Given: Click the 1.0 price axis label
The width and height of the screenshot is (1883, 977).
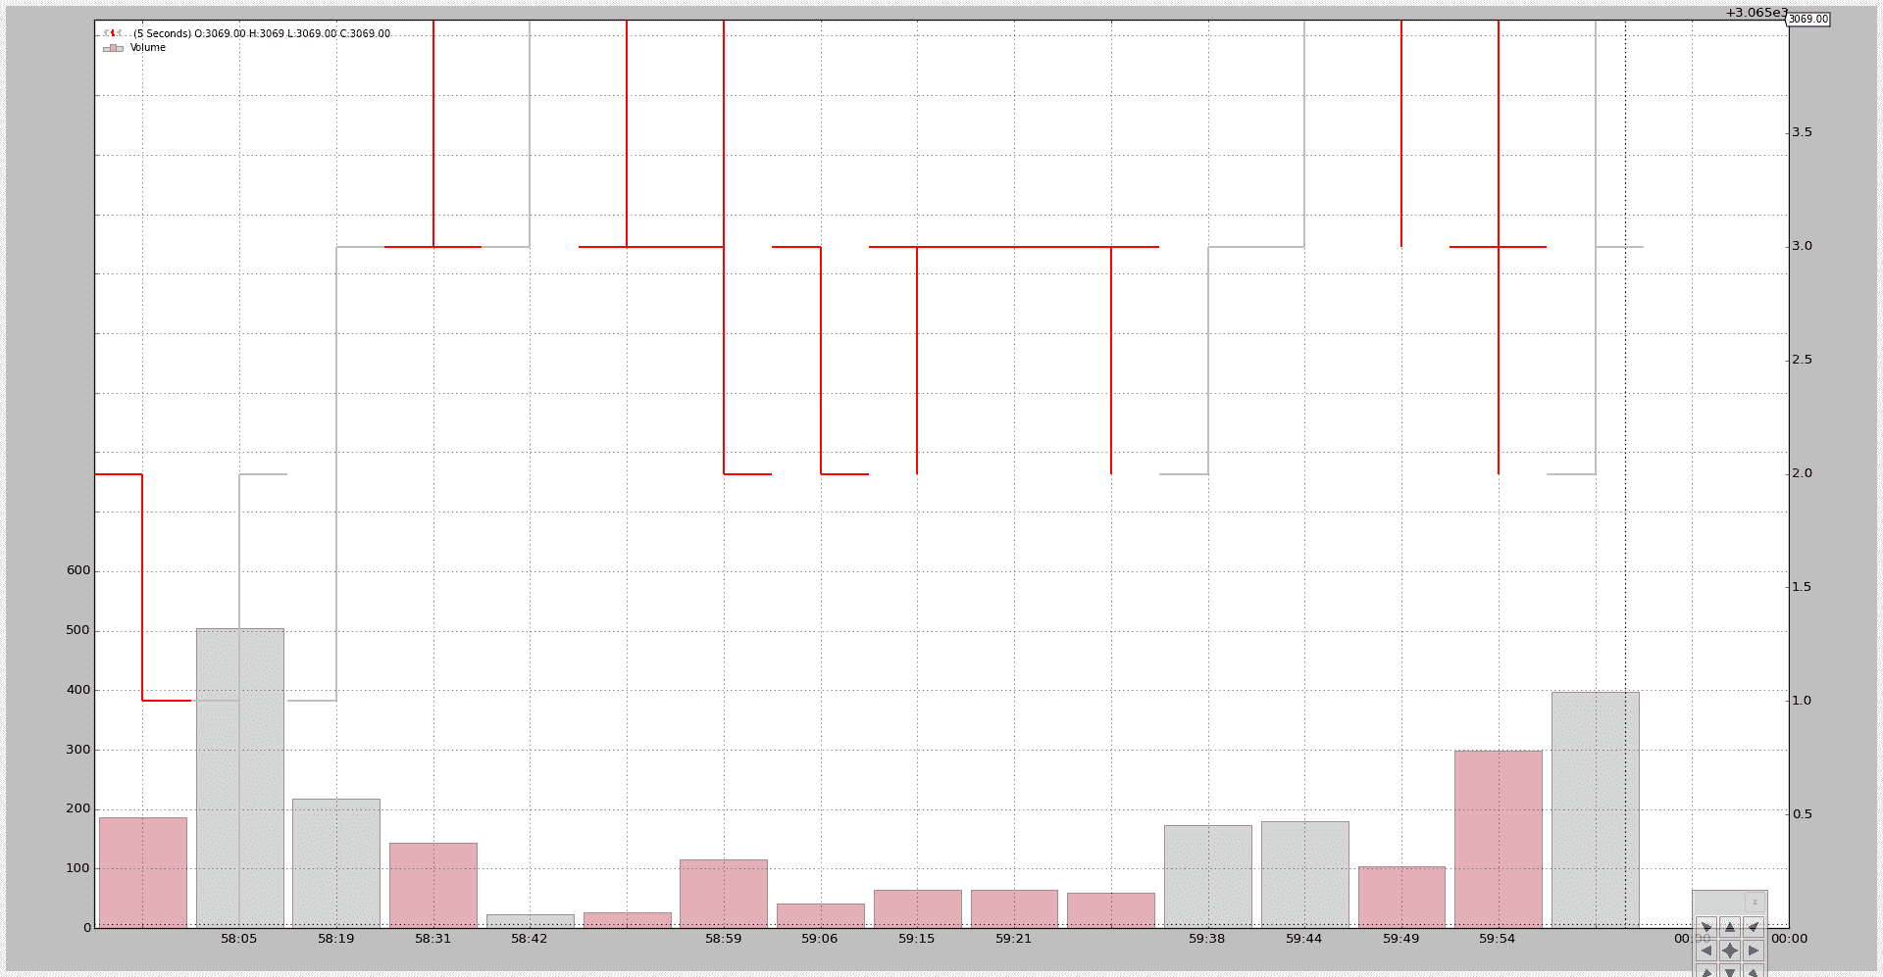Looking at the screenshot, I should 1802,701.
